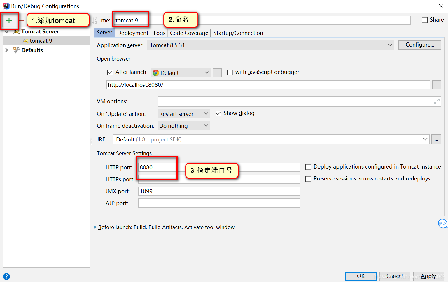
Task: Switch to the Startup/Connection tab
Action: 238,33
